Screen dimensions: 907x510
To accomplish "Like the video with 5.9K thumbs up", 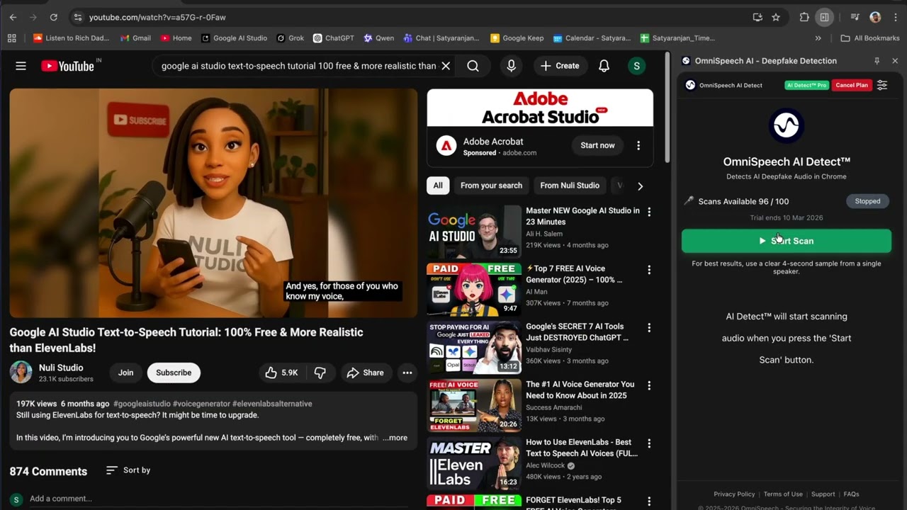I will [281, 373].
